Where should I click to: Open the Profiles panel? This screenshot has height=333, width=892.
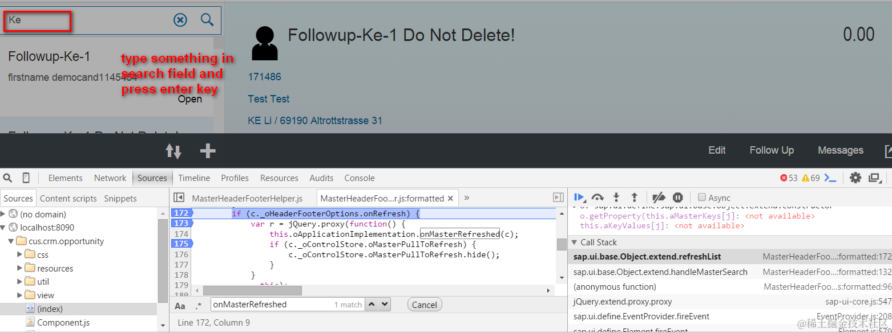[x=235, y=178]
